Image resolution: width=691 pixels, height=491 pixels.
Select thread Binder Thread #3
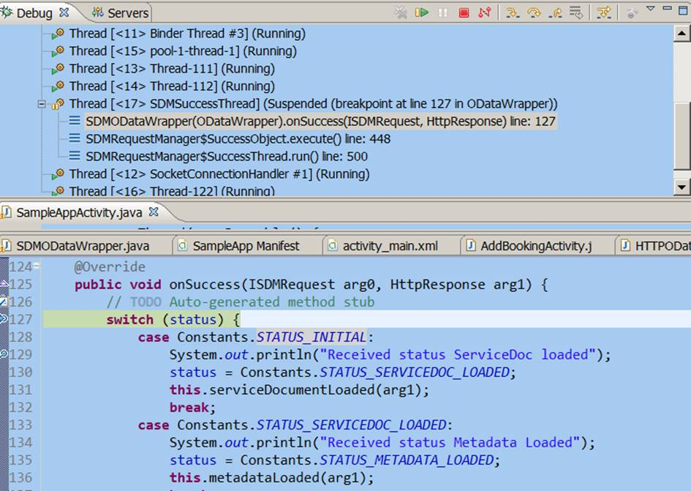click(x=187, y=34)
